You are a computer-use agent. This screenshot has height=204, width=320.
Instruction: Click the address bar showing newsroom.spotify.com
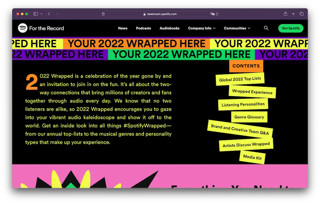160,14
